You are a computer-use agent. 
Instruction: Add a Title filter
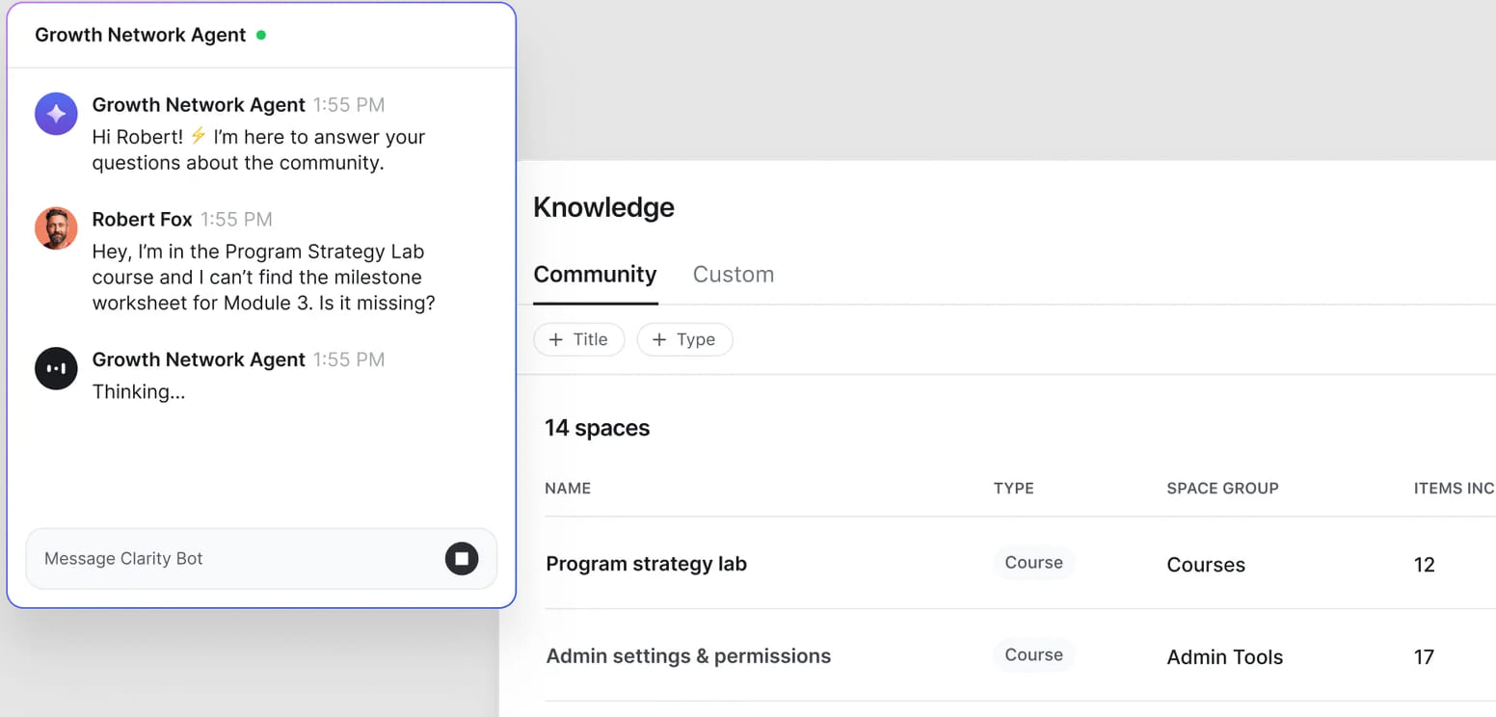(x=578, y=339)
